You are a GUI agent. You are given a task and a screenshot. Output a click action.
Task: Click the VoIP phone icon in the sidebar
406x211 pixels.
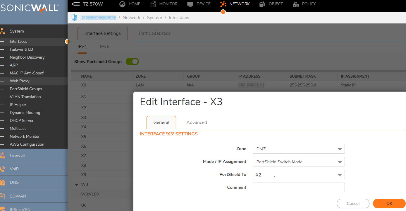3,169
